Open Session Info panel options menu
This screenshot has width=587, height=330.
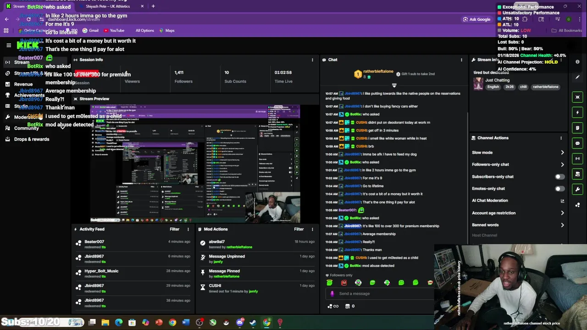click(x=312, y=60)
